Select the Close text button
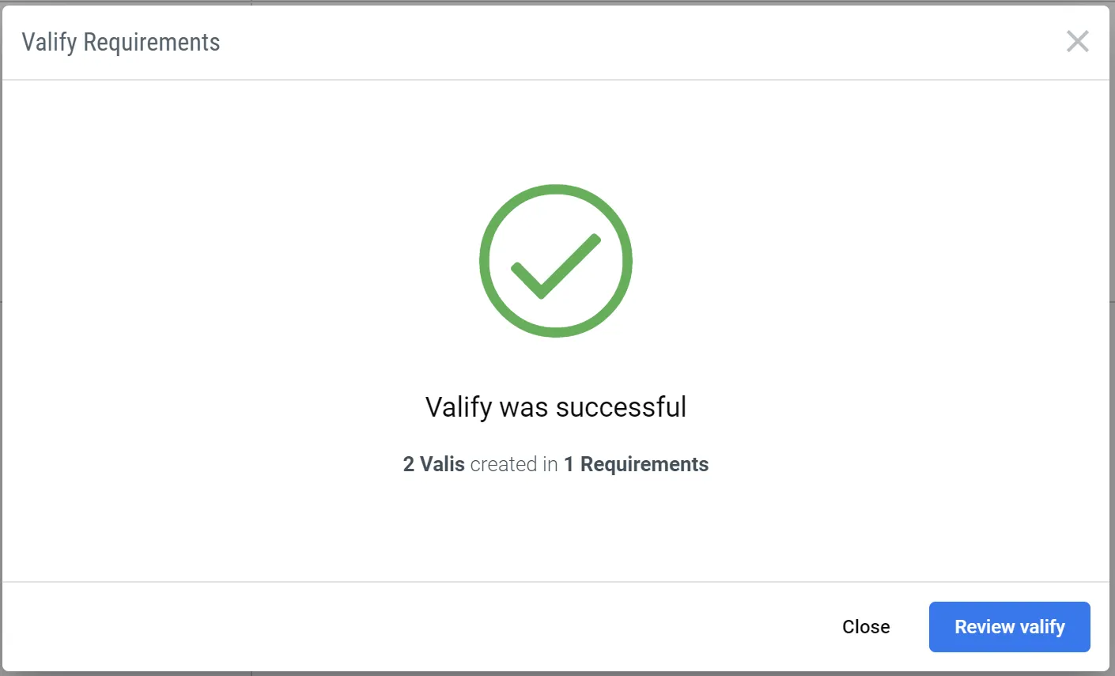The height and width of the screenshot is (676, 1115). tap(866, 627)
